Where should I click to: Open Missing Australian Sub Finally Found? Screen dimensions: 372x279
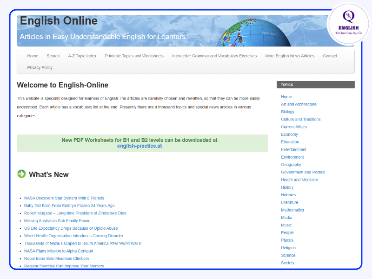pyautogui.click(x=57, y=221)
